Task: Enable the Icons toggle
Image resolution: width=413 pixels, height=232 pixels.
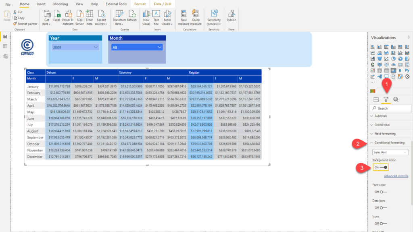Action: pos(381,224)
